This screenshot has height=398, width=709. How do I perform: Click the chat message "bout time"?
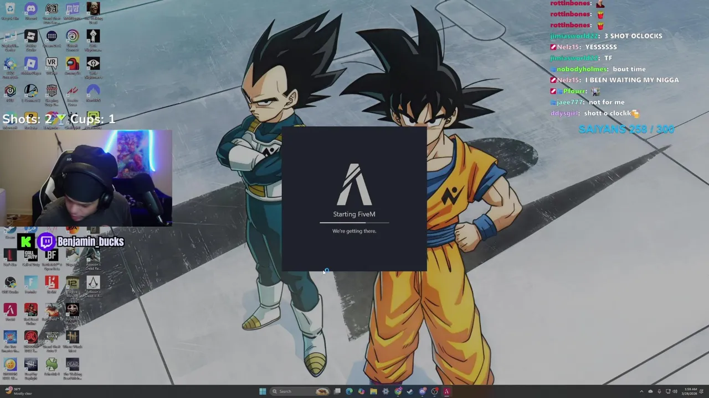coord(629,69)
